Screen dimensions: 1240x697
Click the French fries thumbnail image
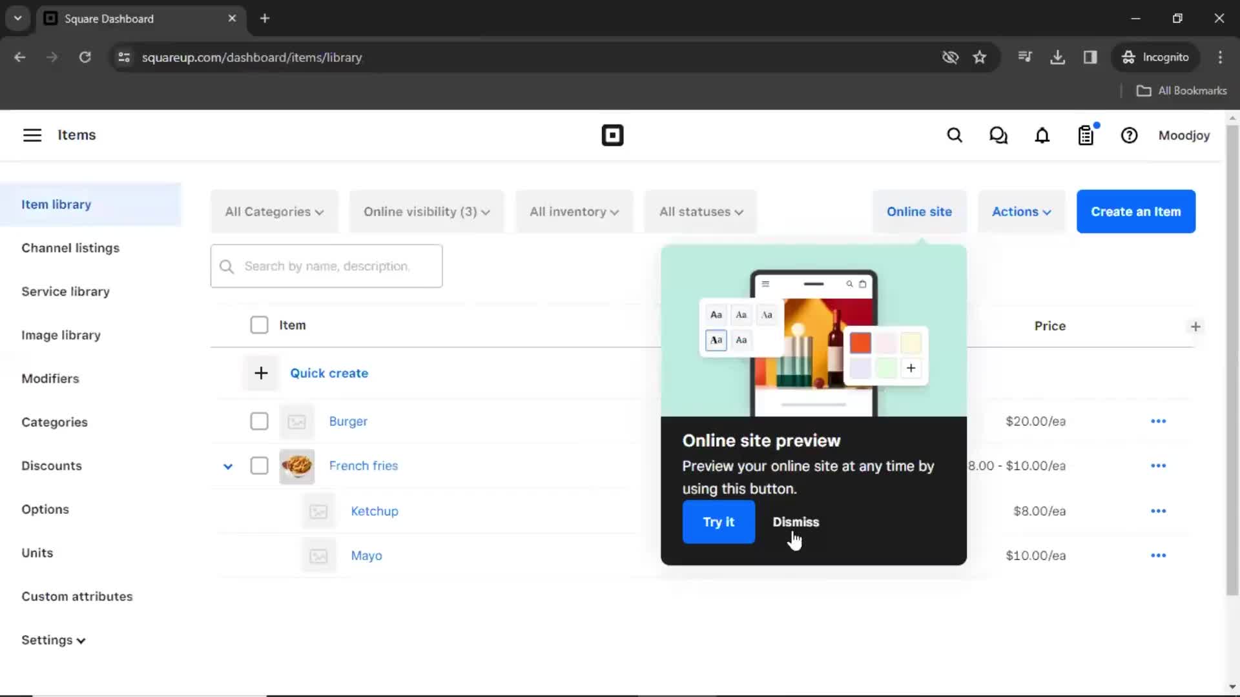pyautogui.click(x=297, y=465)
